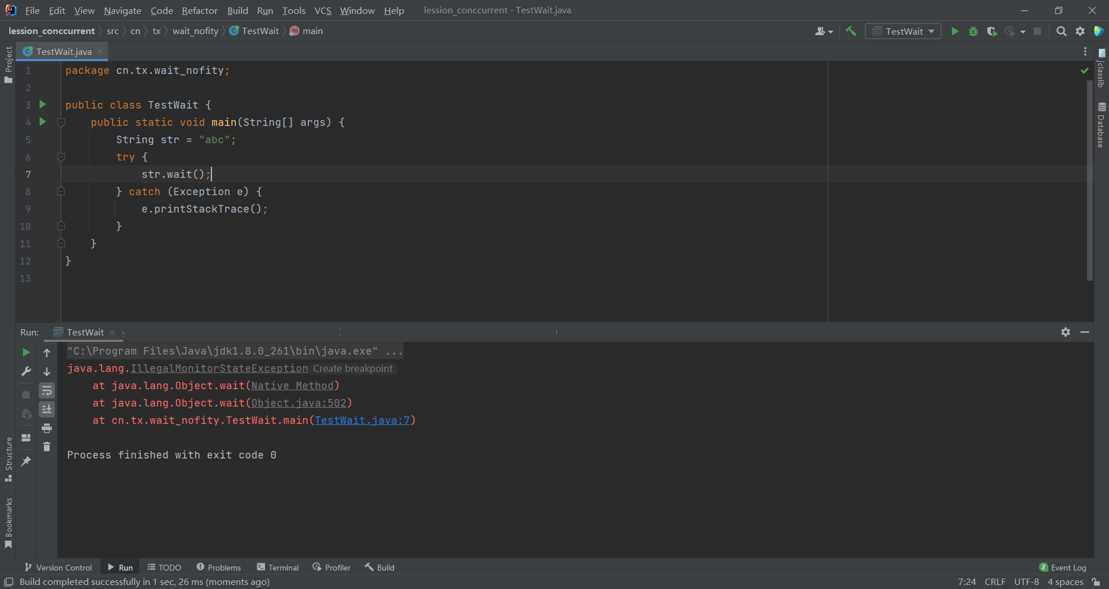Open the TestWait.java:7 stack trace link

[362, 420]
